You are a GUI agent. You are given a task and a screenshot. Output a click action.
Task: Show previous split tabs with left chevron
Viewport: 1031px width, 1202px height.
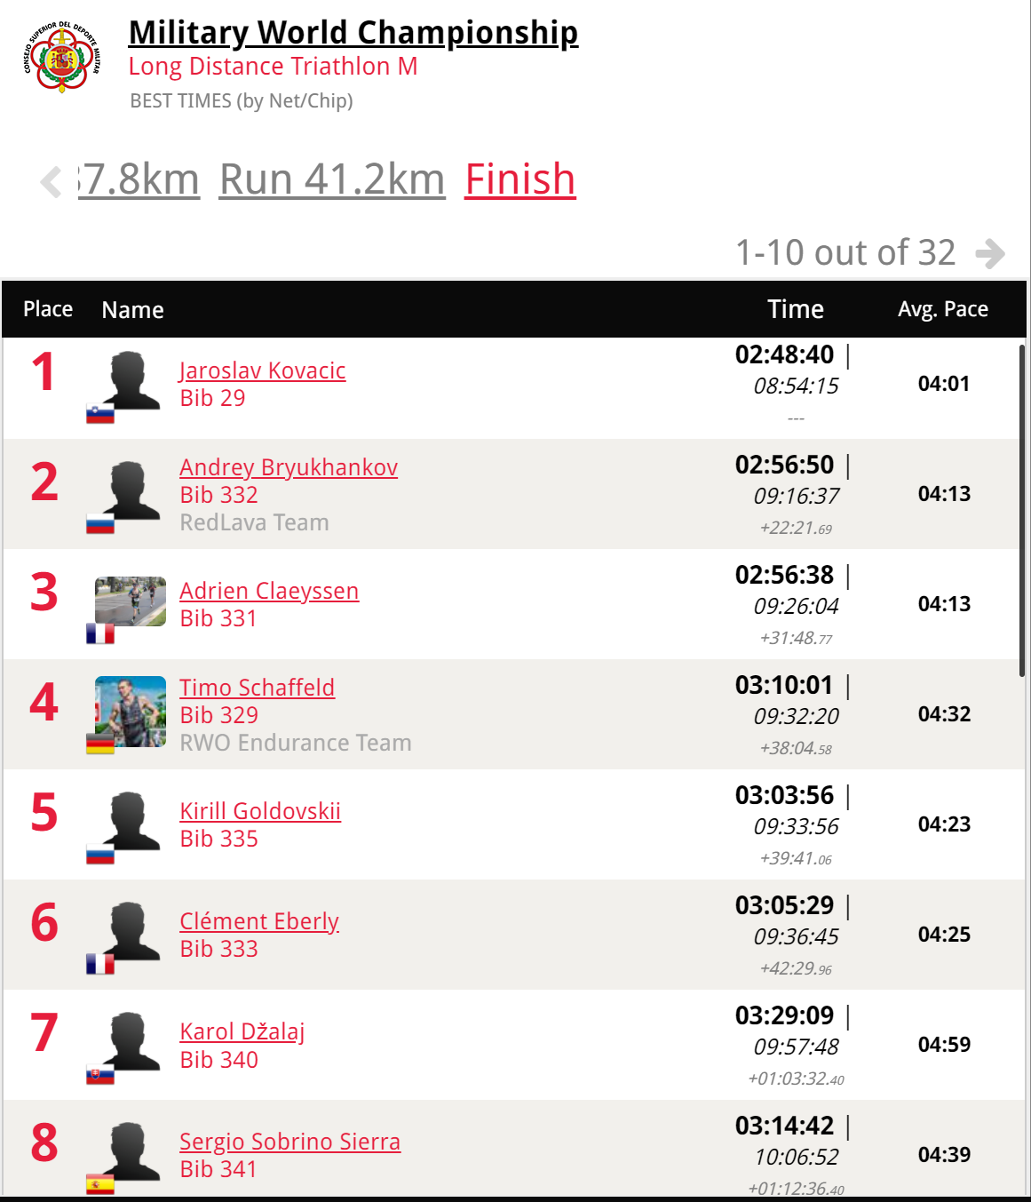pos(52,181)
